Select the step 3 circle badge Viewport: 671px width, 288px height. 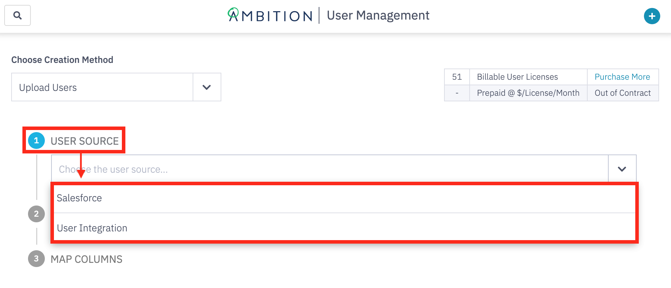click(36, 259)
